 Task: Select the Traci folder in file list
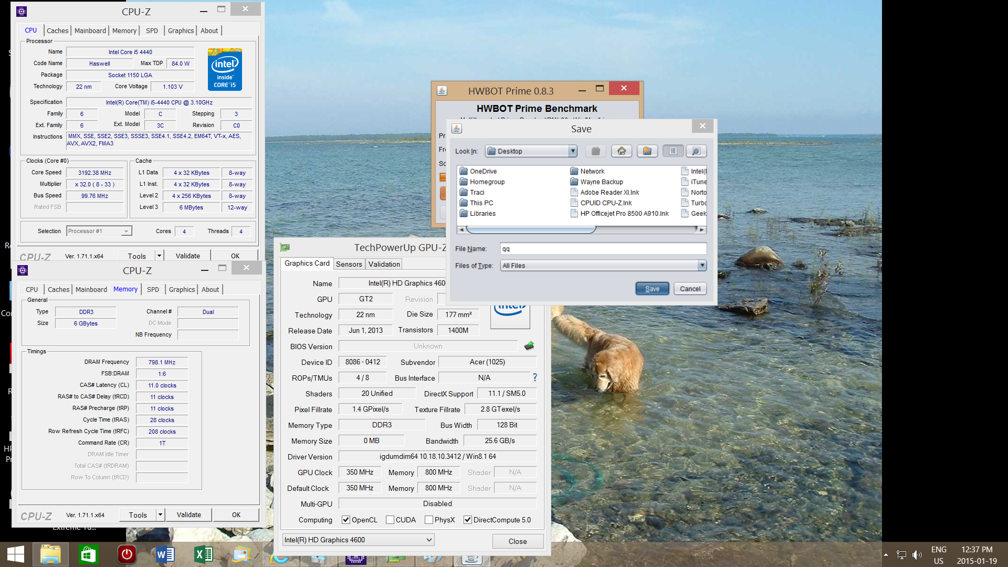(472, 192)
